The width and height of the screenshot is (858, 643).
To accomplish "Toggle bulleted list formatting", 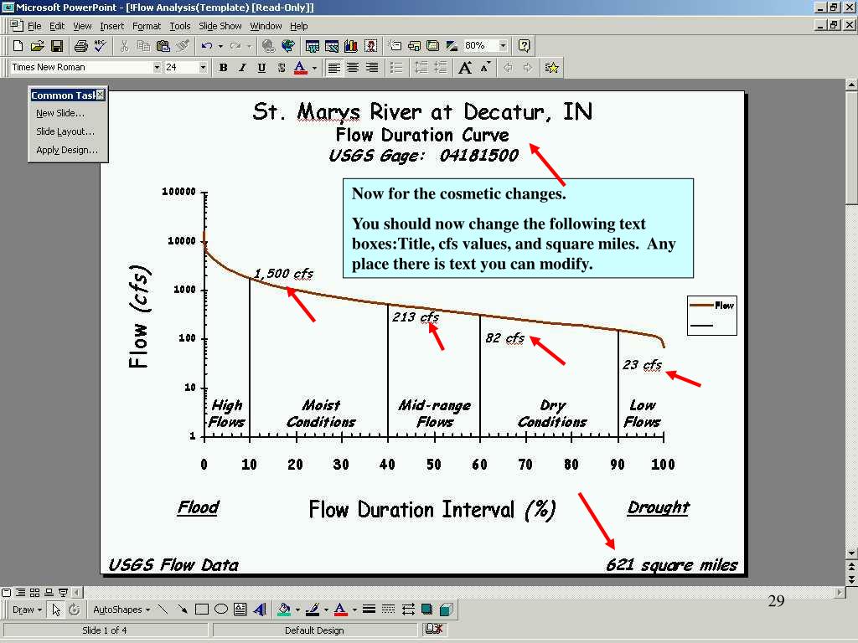I will tap(396, 67).
